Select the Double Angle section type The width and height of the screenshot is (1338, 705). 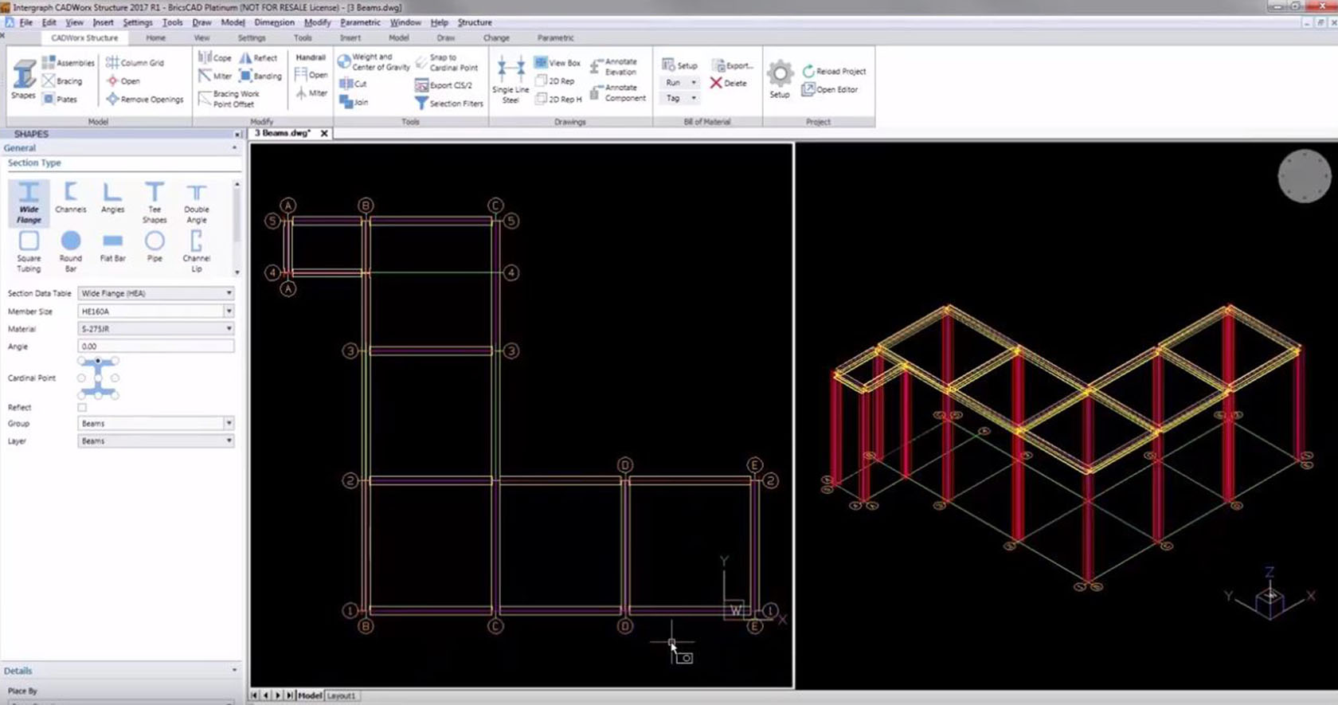[197, 202]
